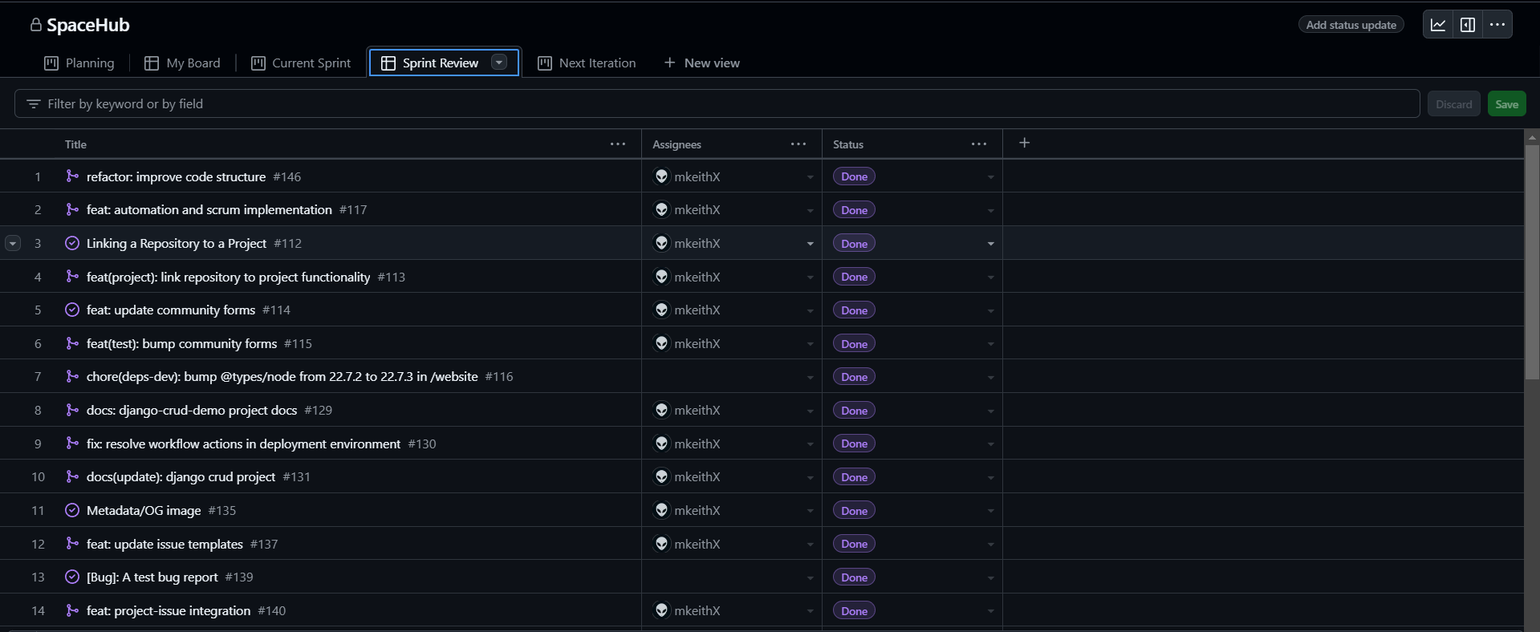Open the Assignees column options ellipsis
The image size is (1540, 632).
pos(798,144)
